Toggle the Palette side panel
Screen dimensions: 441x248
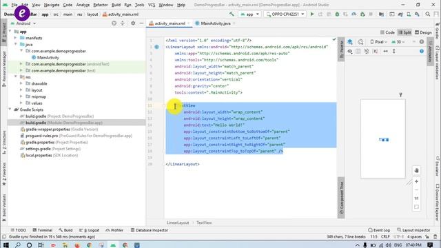click(341, 49)
